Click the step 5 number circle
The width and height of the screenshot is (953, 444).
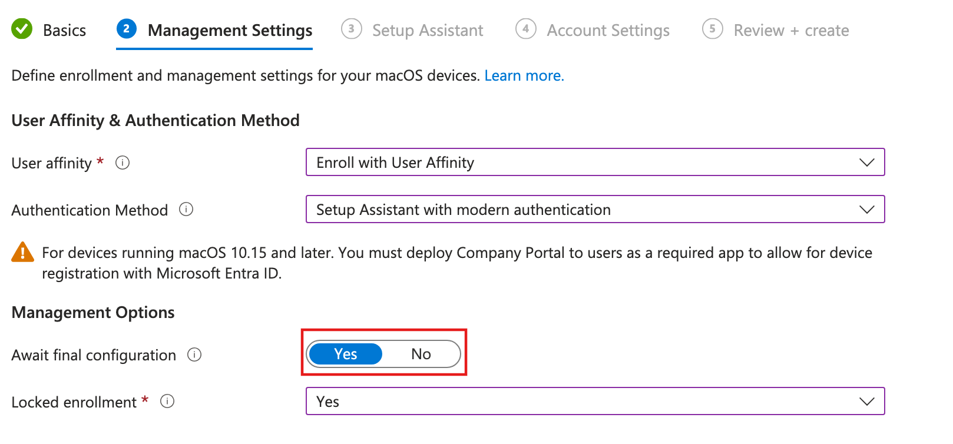point(713,29)
